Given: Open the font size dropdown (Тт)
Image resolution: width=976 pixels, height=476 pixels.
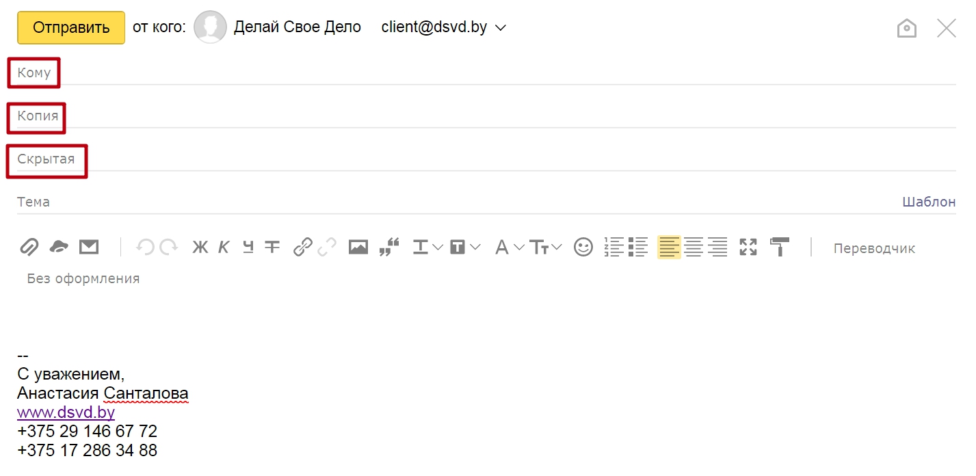Looking at the screenshot, I should point(546,247).
